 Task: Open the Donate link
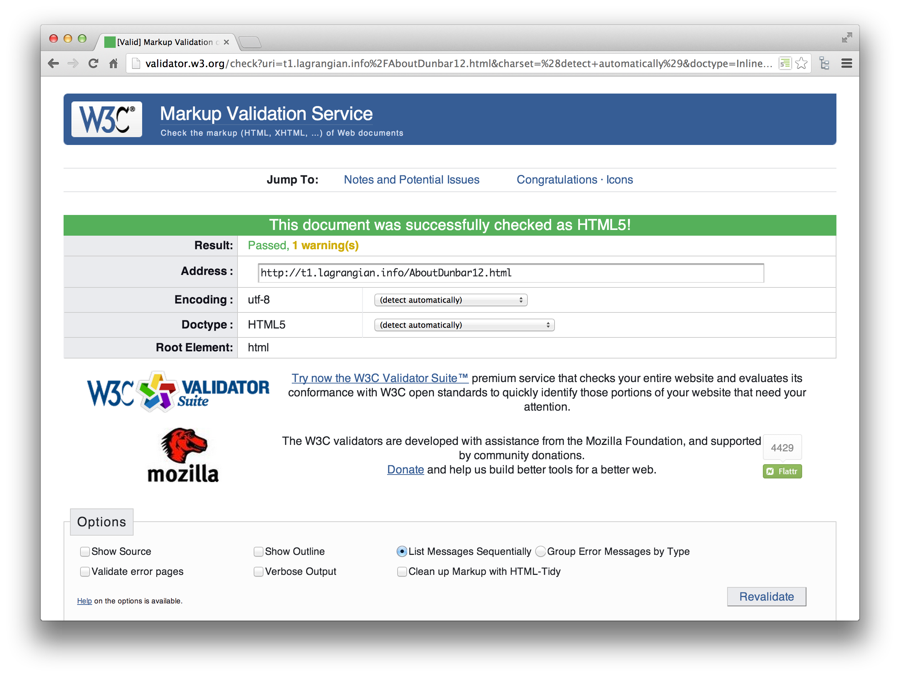point(405,470)
